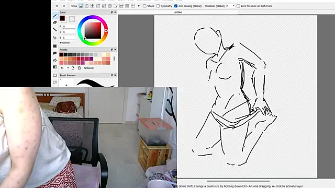This screenshot has width=335, height=188.
Task: Toggle the Shape checkbox
Action: (x=144, y=6)
